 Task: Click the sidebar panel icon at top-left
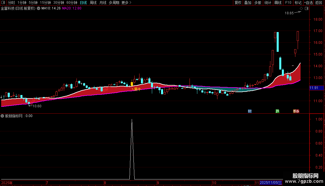(x=3, y=3)
